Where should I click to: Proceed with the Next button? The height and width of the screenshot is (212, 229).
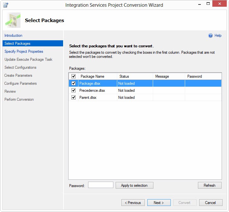159,203
